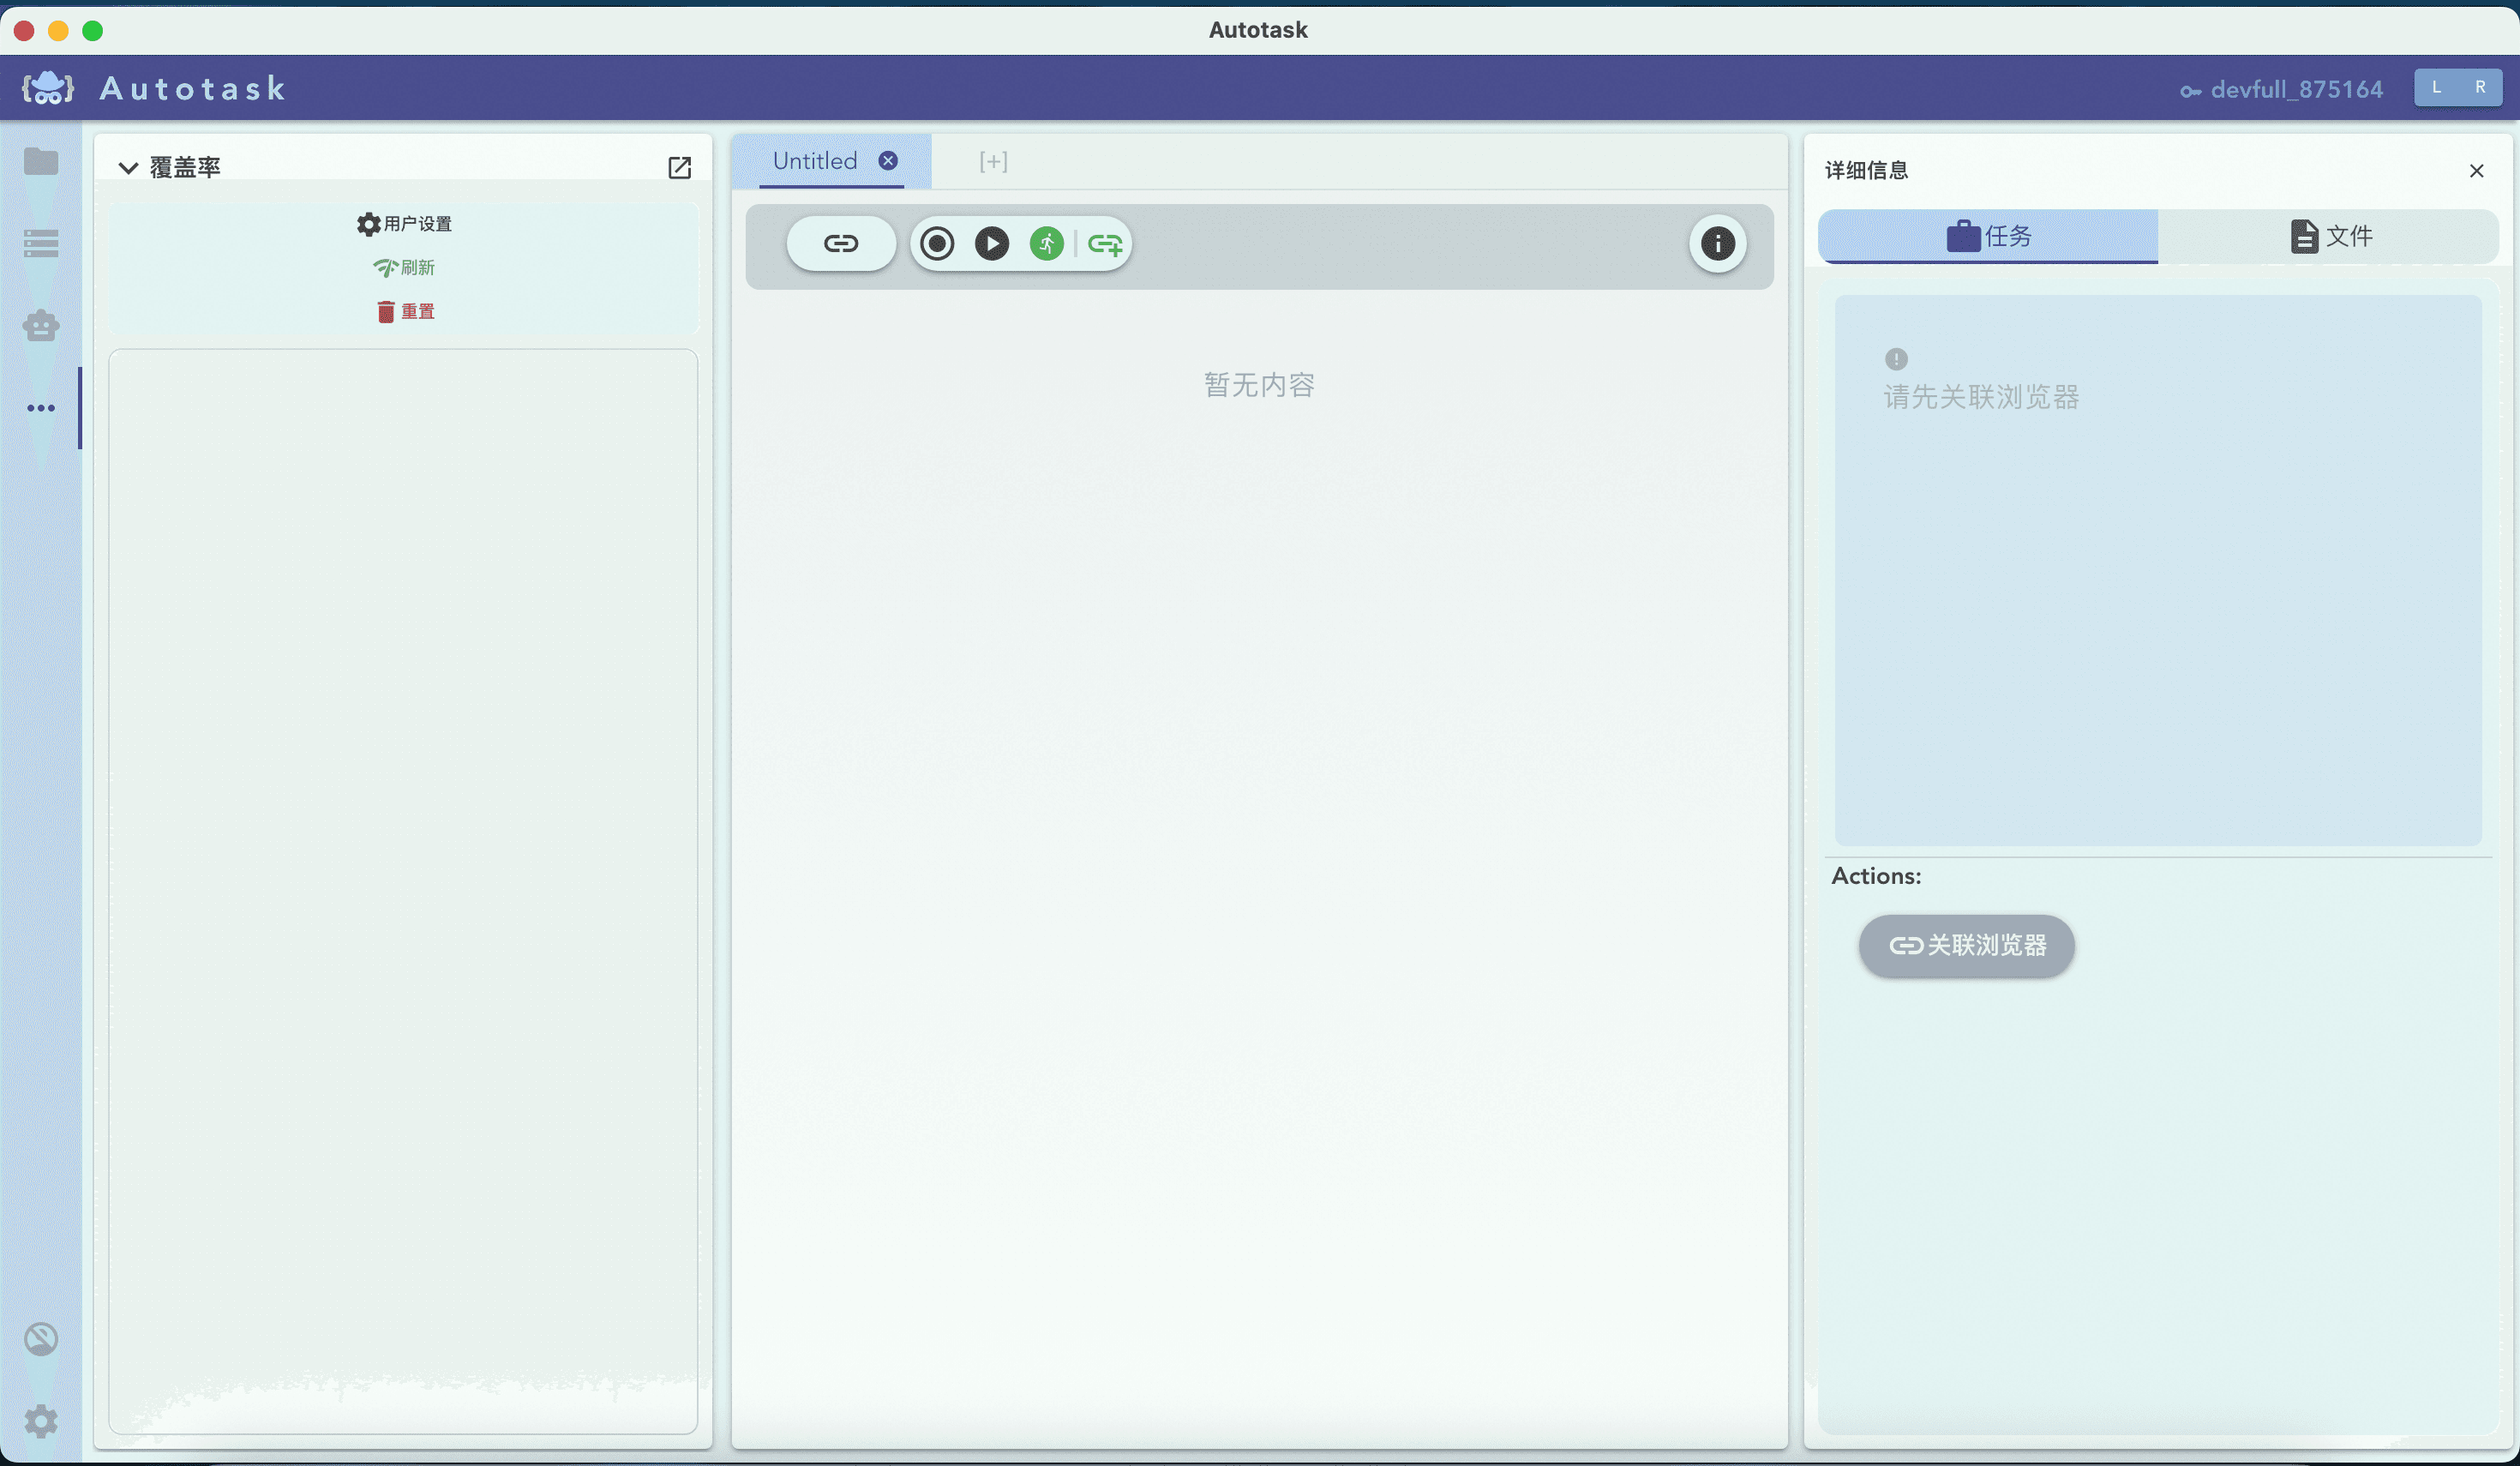Open the info icon in the toolbar
2520x1466 pixels.
[1717, 243]
